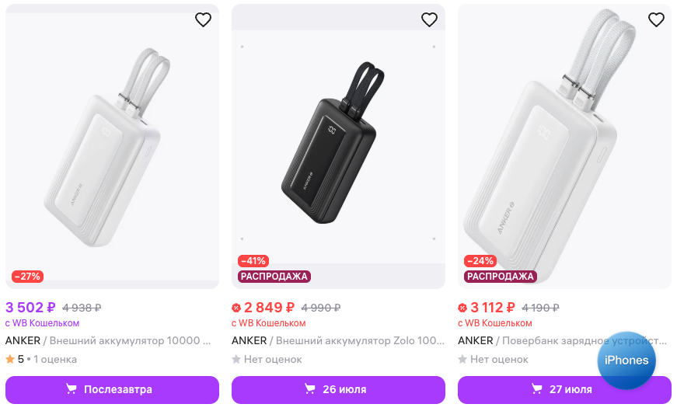The width and height of the screenshot is (677, 411).
Task: Click the floating iPhones bubble
Action: (x=626, y=360)
